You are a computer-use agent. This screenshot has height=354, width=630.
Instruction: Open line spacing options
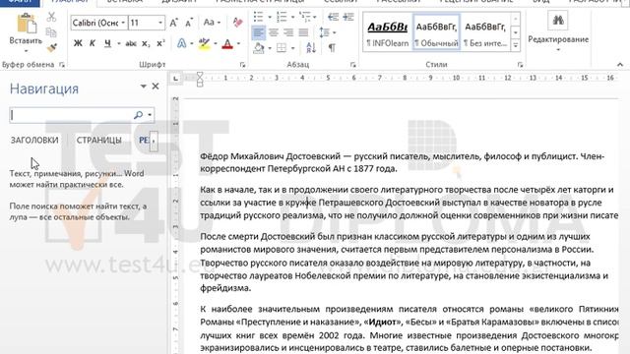[327, 32]
